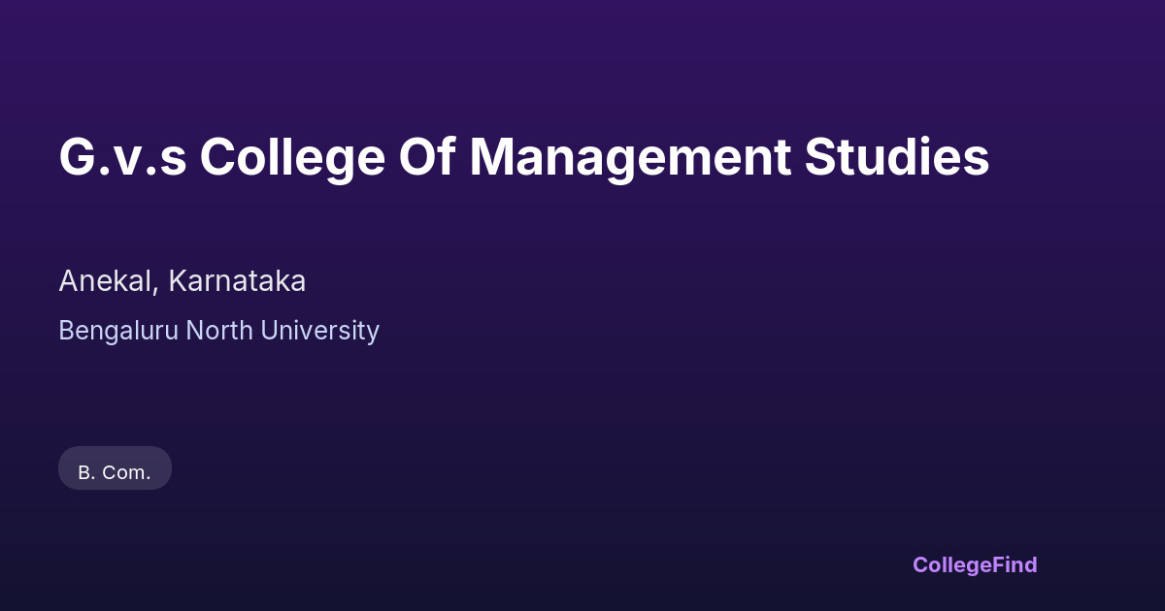This screenshot has width=1165, height=611.
Task: Click the word "College" in the main heading
Action: point(292,157)
